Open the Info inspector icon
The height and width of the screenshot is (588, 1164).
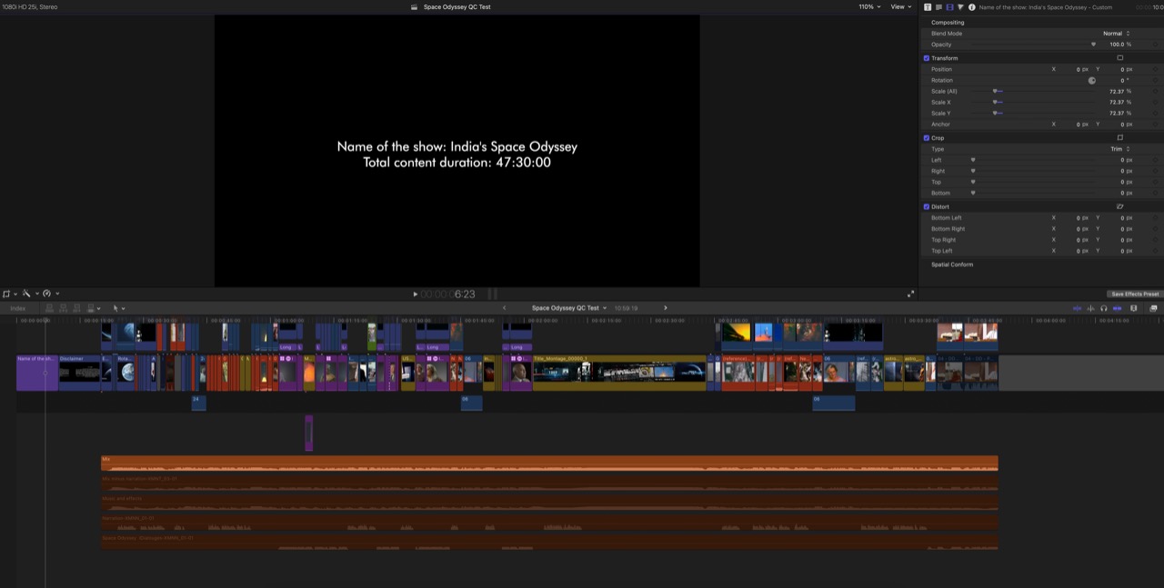pyautogui.click(x=971, y=7)
